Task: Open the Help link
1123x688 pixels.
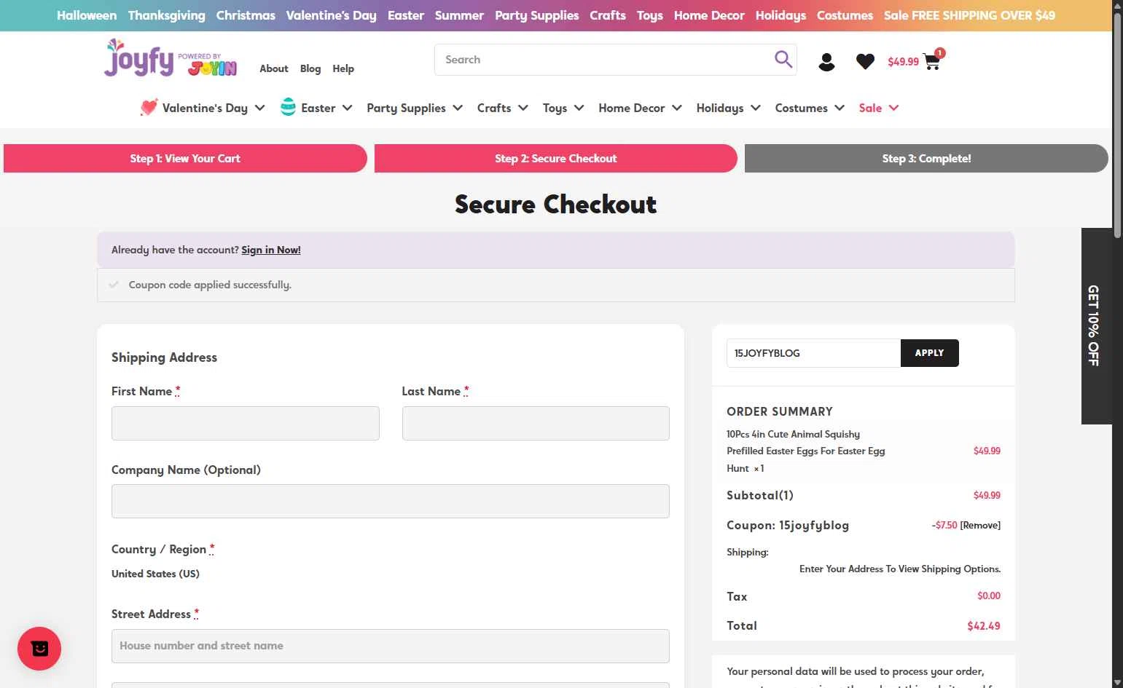Action: pyautogui.click(x=343, y=68)
